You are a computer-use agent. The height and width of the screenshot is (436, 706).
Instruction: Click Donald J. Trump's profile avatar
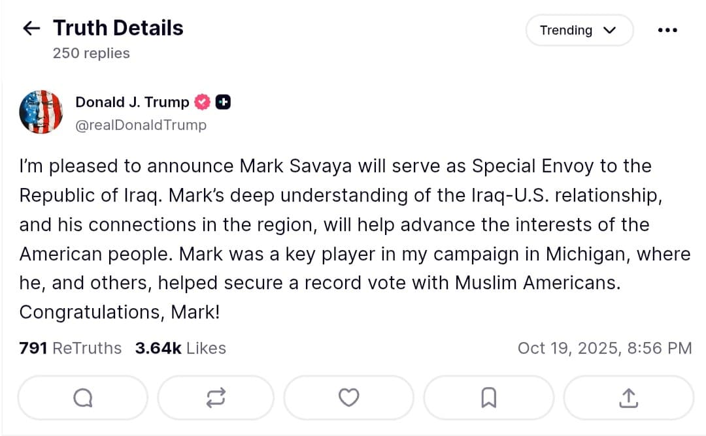click(41, 112)
